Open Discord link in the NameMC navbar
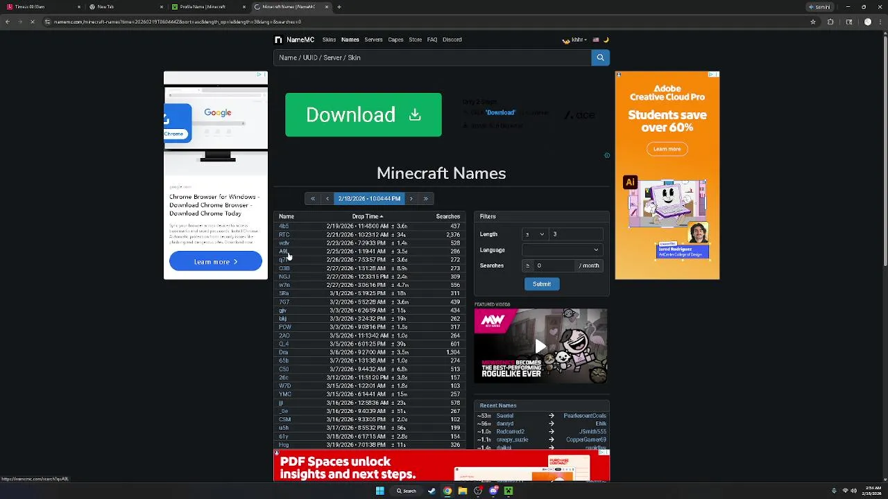This screenshot has width=888, height=499. [452, 40]
